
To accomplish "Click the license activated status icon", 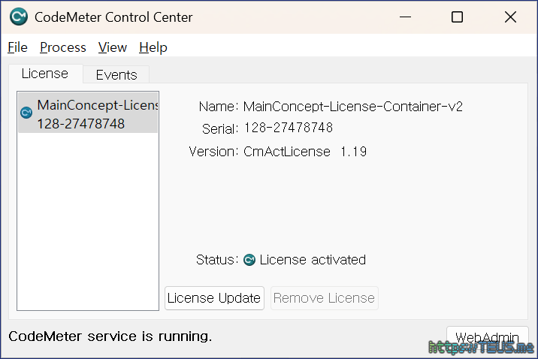I will (x=249, y=260).
